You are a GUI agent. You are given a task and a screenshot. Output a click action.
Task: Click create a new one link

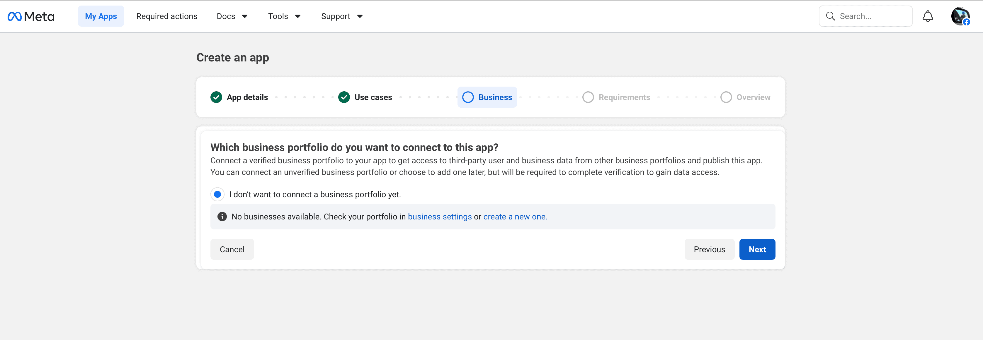514,217
